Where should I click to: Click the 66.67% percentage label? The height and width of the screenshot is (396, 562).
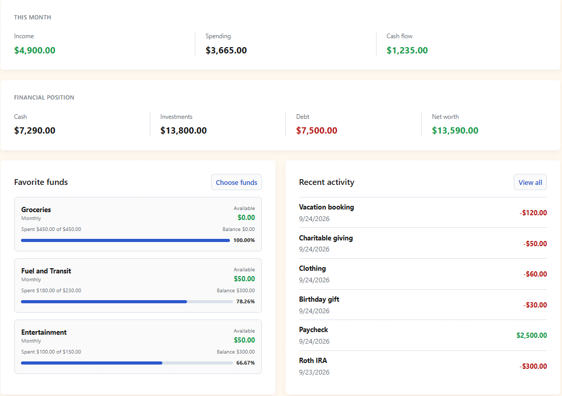coord(246,363)
